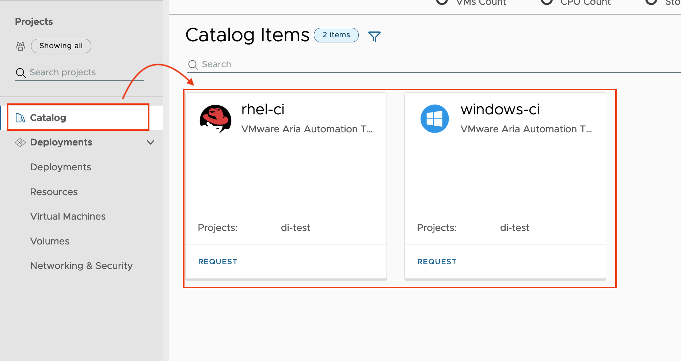
Task: Click the Search projects magnifier icon
Action: point(20,73)
